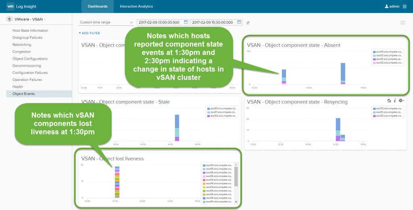Click the Object lost liveness stacked bar
The width and height of the screenshot is (413, 210).
point(117,182)
